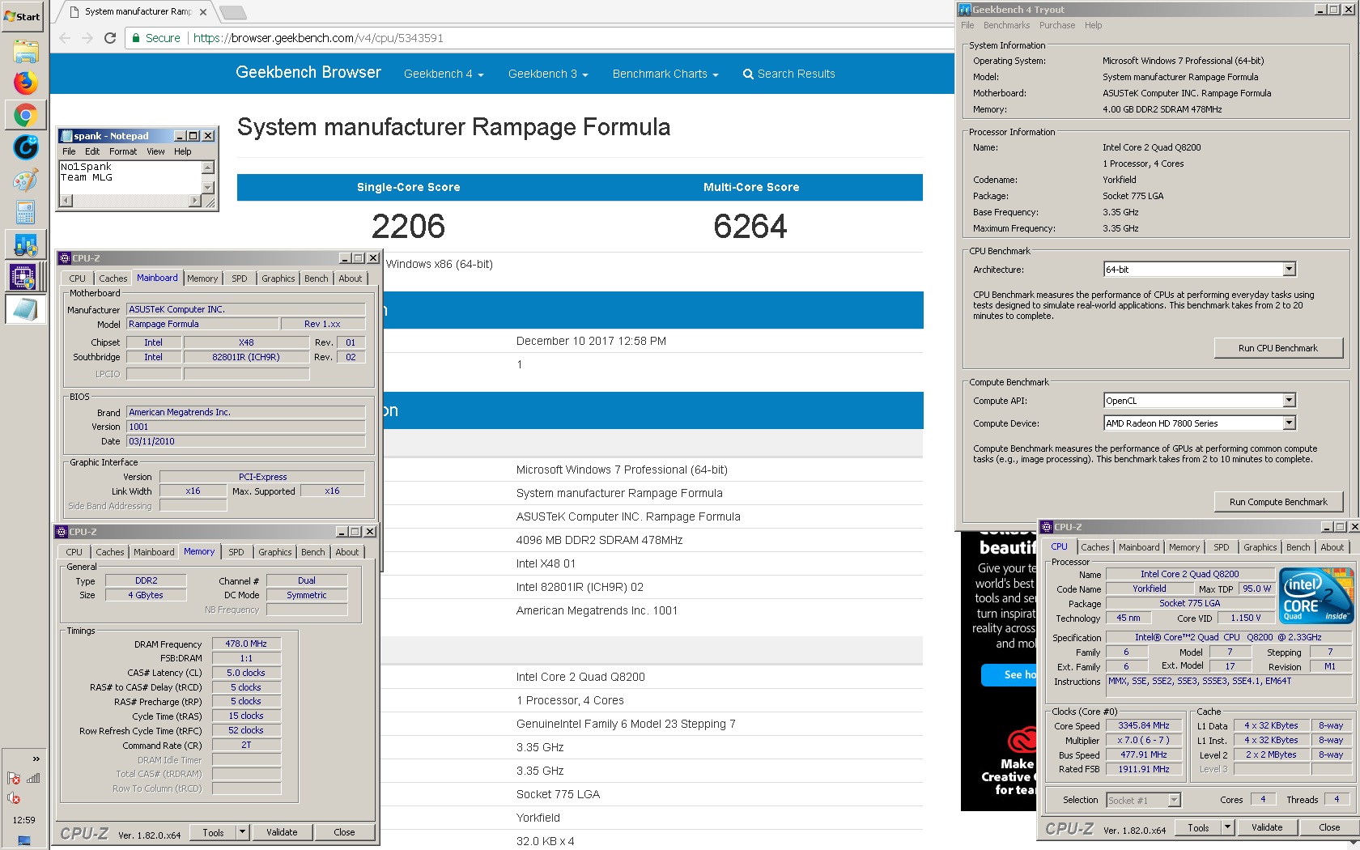Click the browser Back arrow
The width and height of the screenshot is (1360, 850).
(66, 38)
